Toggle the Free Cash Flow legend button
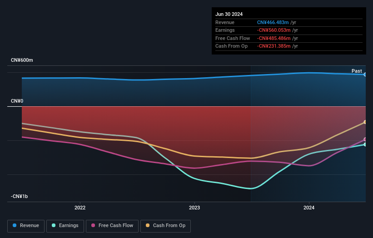The image size is (373, 238). [112, 226]
